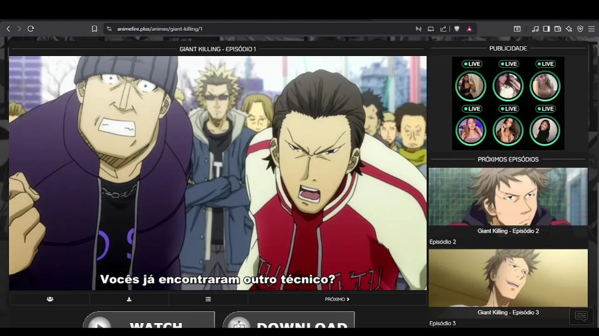Click the bottom-middle LIVE ad avatar

pyautogui.click(x=508, y=131)
